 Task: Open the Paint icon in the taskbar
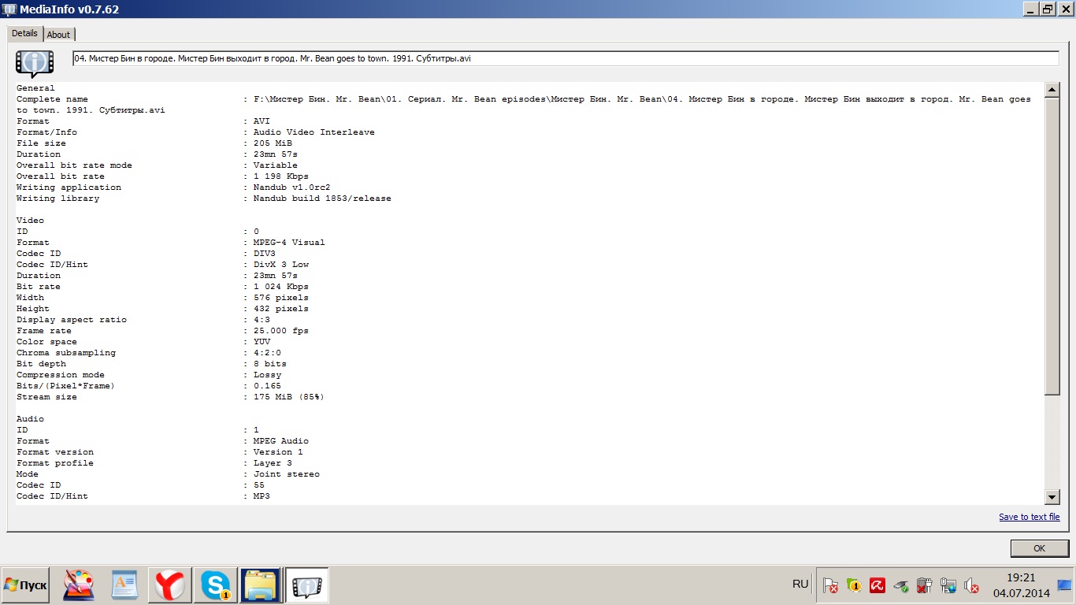click(79, 585)
